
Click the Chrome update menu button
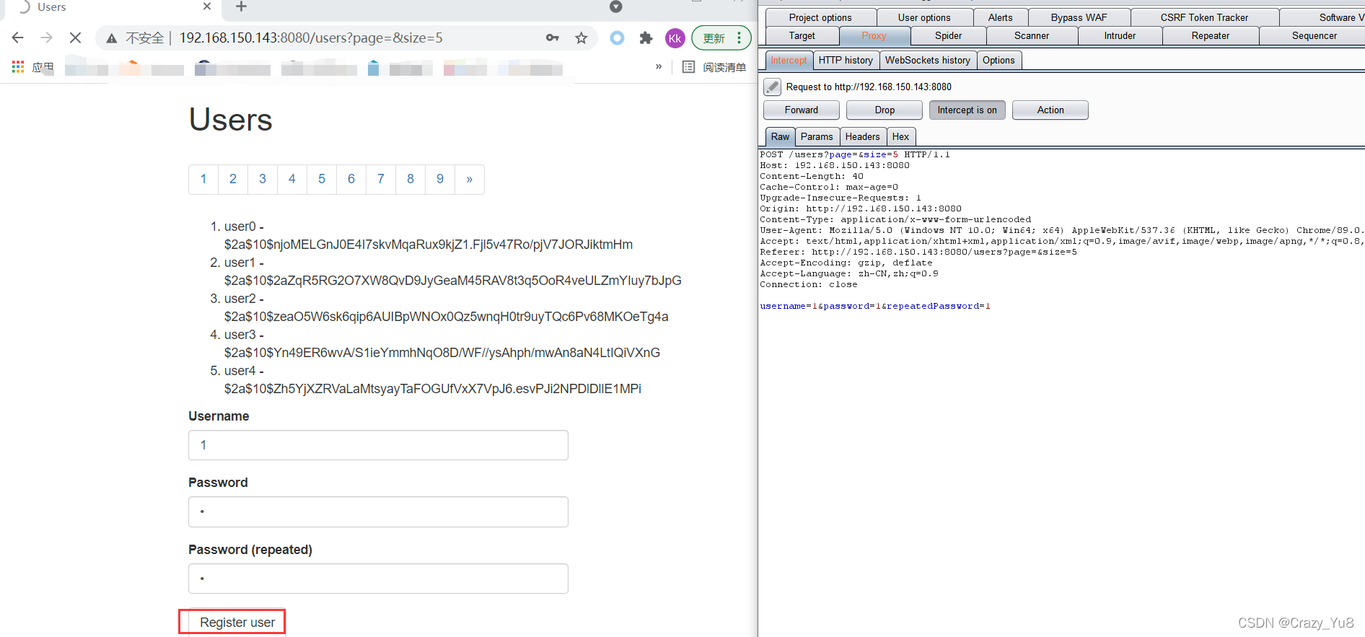coord(721,38)
